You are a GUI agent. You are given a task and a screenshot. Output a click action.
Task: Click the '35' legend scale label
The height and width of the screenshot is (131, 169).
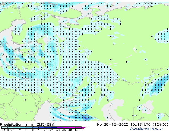pos(64,130)
